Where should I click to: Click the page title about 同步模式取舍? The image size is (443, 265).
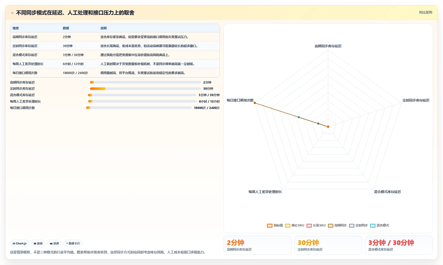(x=75, y=13)
